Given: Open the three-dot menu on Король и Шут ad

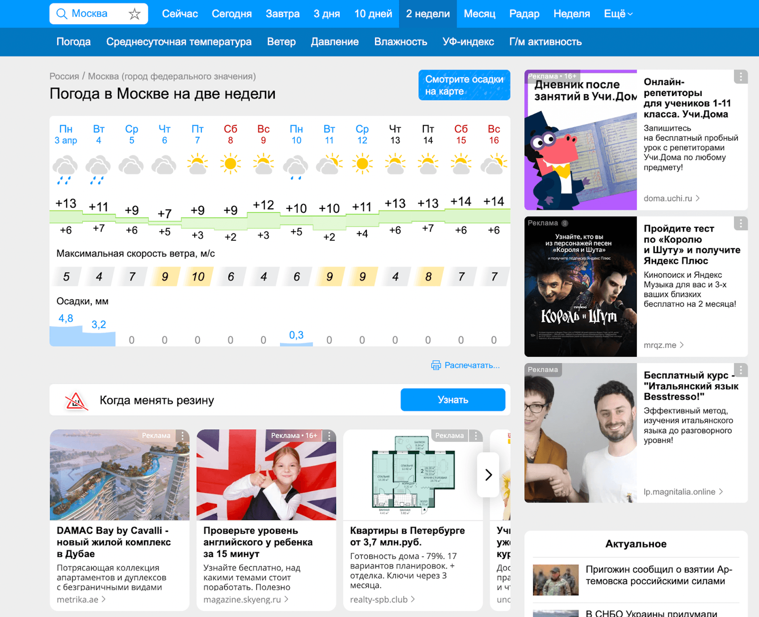Looking at the screenshot, I should (741, 223).
